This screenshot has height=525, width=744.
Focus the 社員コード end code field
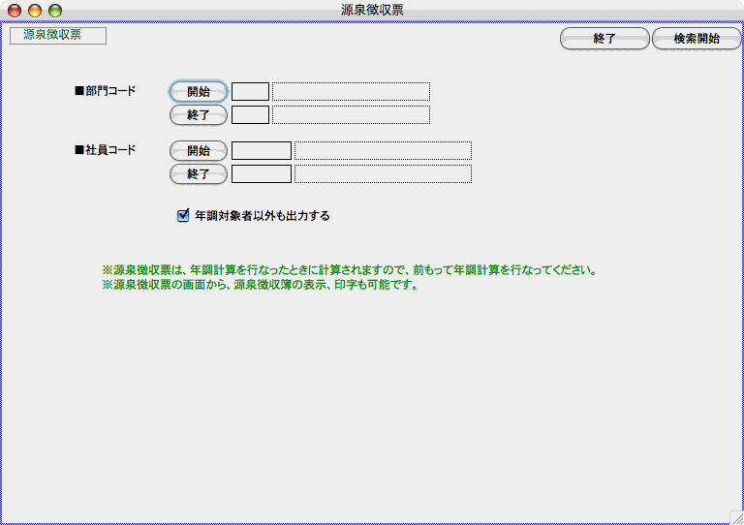[x=262, y=174]
